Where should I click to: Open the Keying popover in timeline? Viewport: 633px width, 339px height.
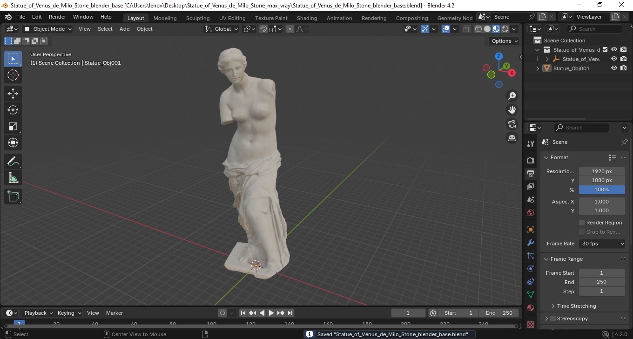(69, 313)
